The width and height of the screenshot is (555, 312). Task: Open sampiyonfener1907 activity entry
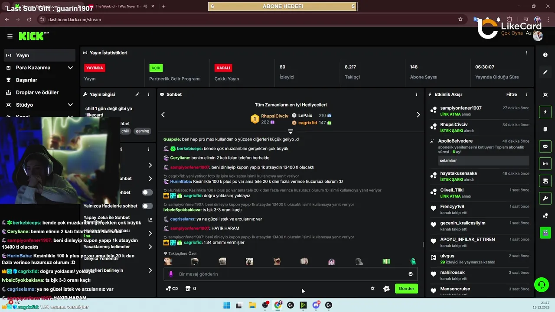pyautogui.click(x=479, y=111)
